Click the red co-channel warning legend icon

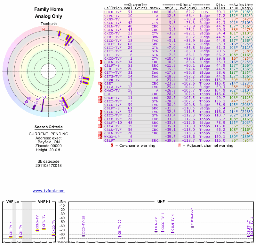point(112,145)
